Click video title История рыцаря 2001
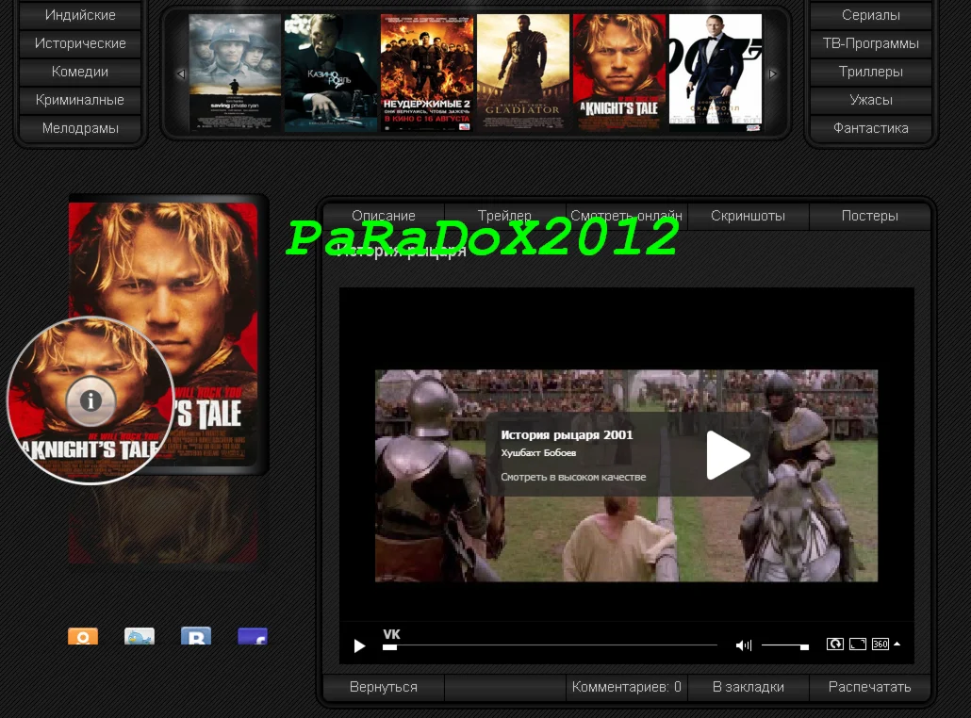This screenshot has width=971, height=718. click(567, 434)
